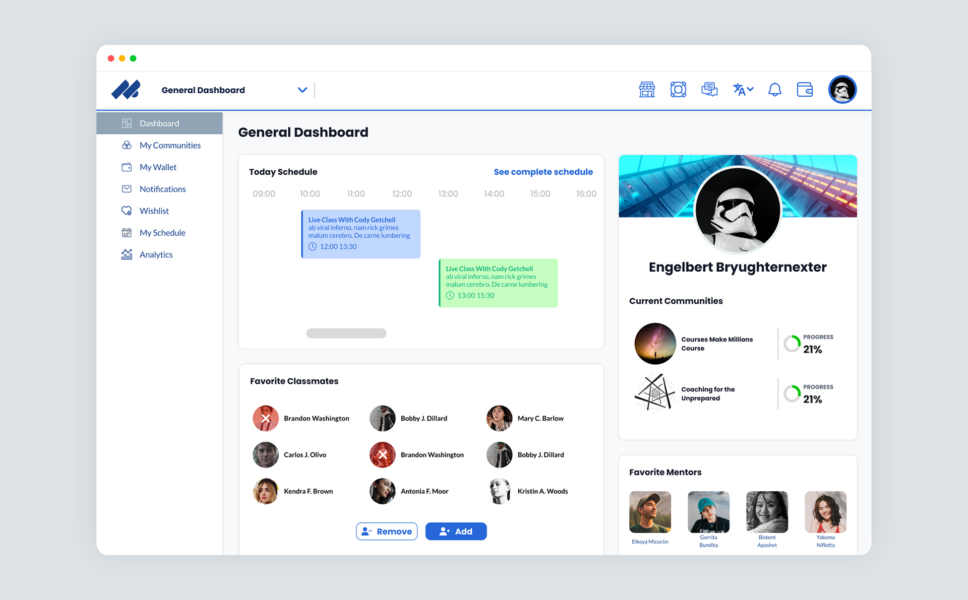Select classmate Carlos J. Olivo
The width and height of the screenshot is (968, 600).
click(289, 455)
